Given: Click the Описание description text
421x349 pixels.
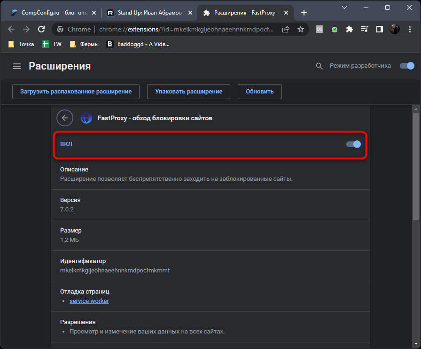Looking at the screenshot, I should [x=176, y=179].
